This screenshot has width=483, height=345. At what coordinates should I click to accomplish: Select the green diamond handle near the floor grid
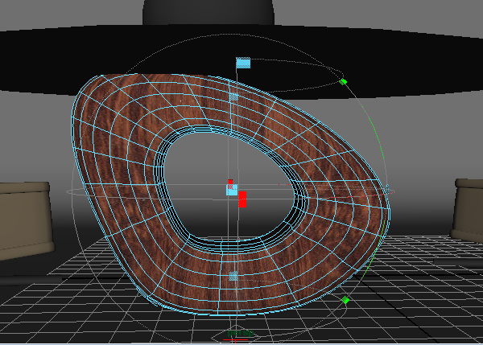(x=345, y=299)
